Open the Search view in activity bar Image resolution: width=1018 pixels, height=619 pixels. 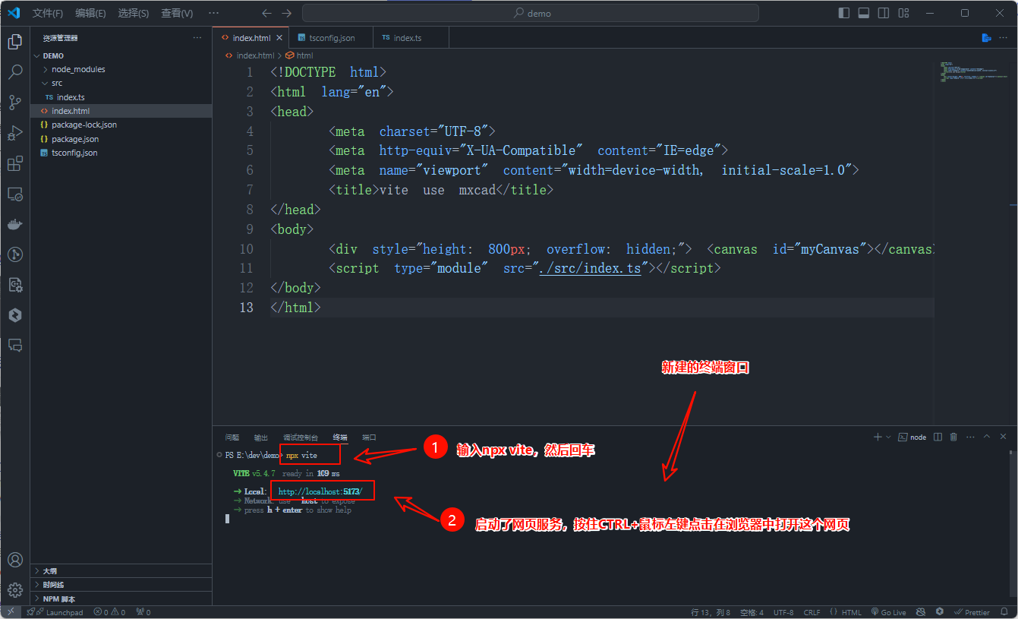coord(14,72)
